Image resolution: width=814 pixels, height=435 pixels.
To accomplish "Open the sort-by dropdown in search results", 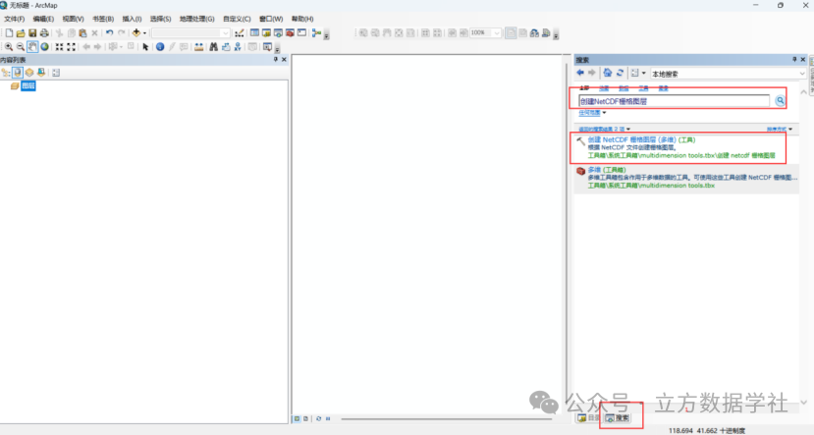I will (x=780, y=129).
